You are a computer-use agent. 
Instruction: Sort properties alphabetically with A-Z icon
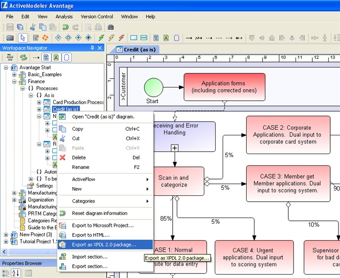pyautogui.click(x=16, y=273)
